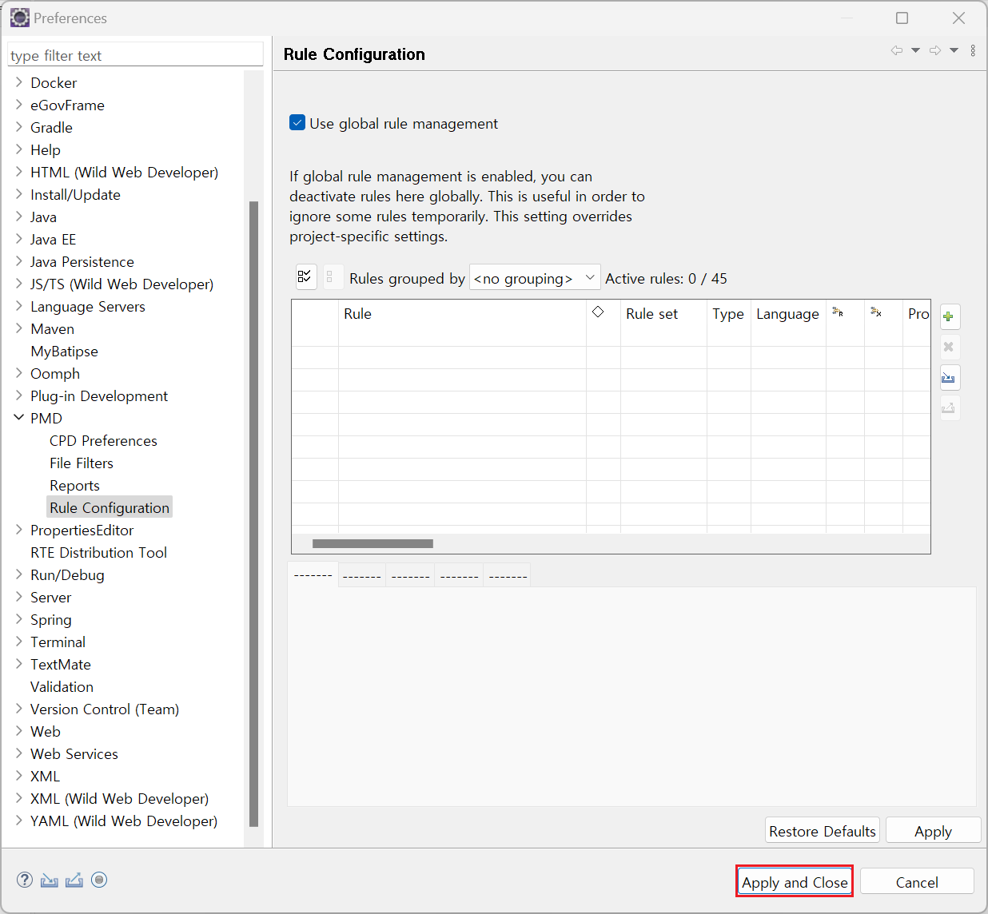Open the help question mark icon

pyautogui.click(x=25, y=880)
